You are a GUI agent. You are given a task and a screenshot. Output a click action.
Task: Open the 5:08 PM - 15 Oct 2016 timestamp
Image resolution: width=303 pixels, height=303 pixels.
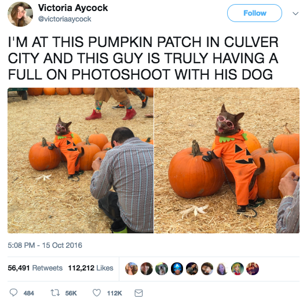(x=45, y=245)
